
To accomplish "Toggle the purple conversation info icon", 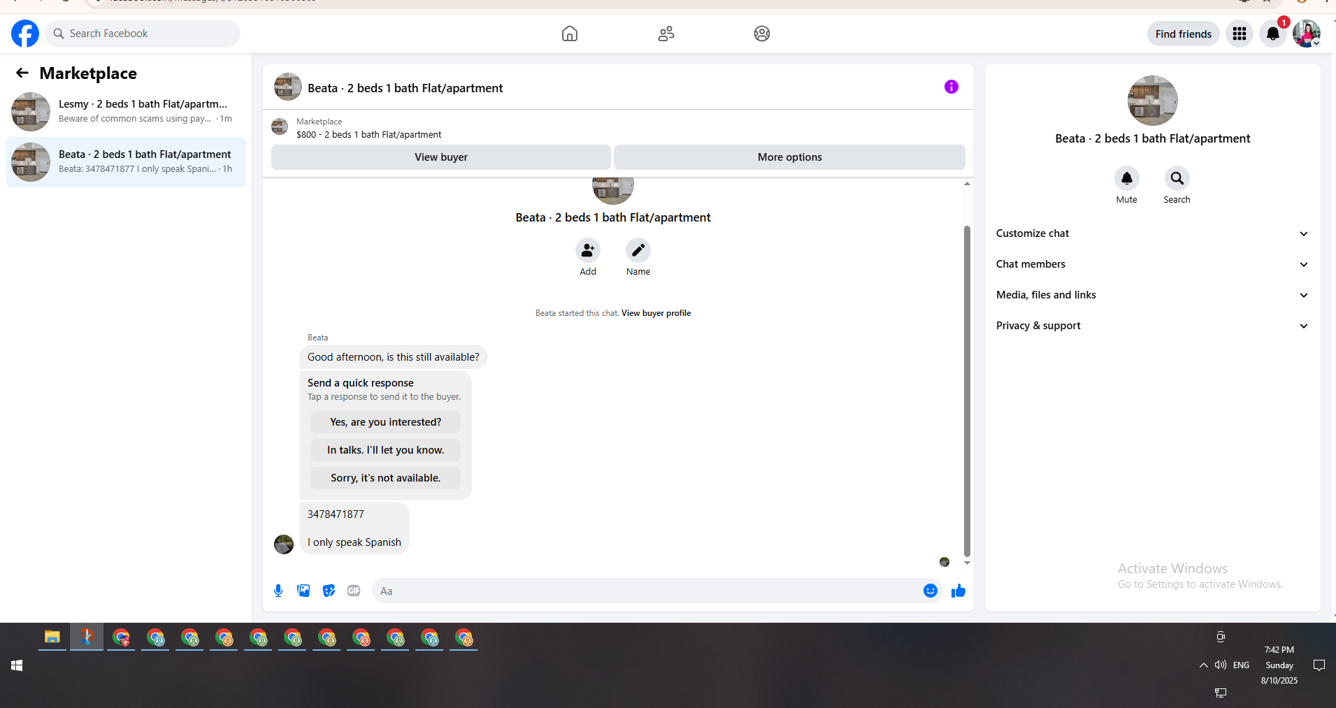I will pos(951,87).
